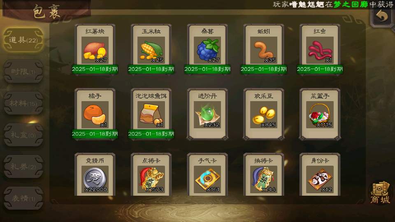Select the 菜篮子 flower basket item
395x222 pixels.
pos(320,114)
